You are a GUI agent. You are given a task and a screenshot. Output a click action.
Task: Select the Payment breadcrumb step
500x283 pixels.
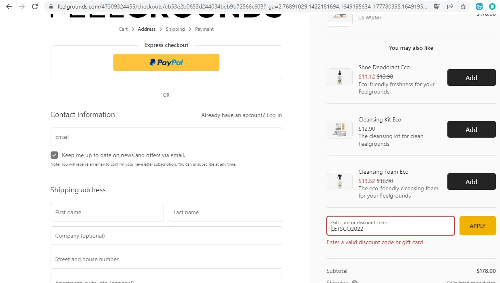[204, 29]
